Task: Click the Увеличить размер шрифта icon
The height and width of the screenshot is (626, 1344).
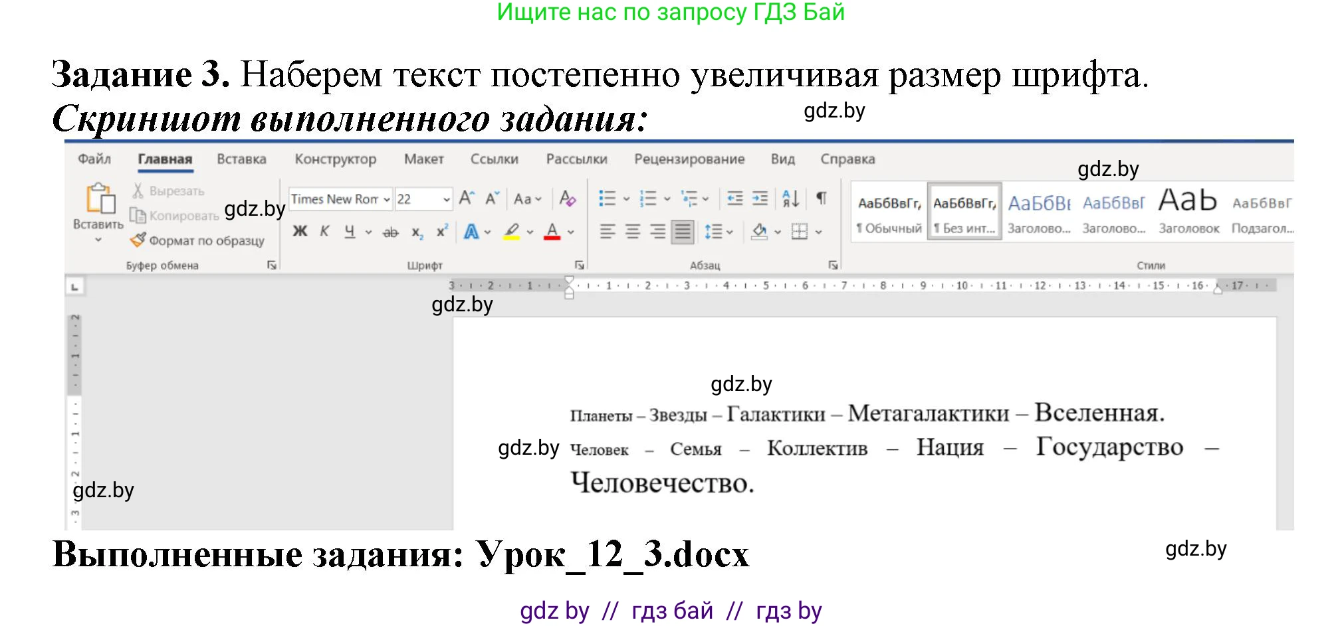Action: (x=467, y=198)
